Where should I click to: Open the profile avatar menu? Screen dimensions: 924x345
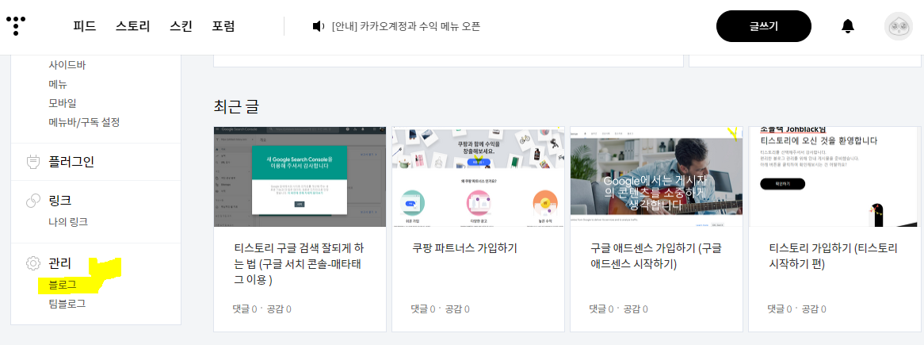(x=898, y=26)
